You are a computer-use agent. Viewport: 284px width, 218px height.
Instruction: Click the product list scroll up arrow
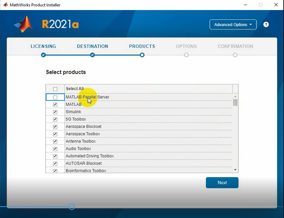click(x=235, y=96)
